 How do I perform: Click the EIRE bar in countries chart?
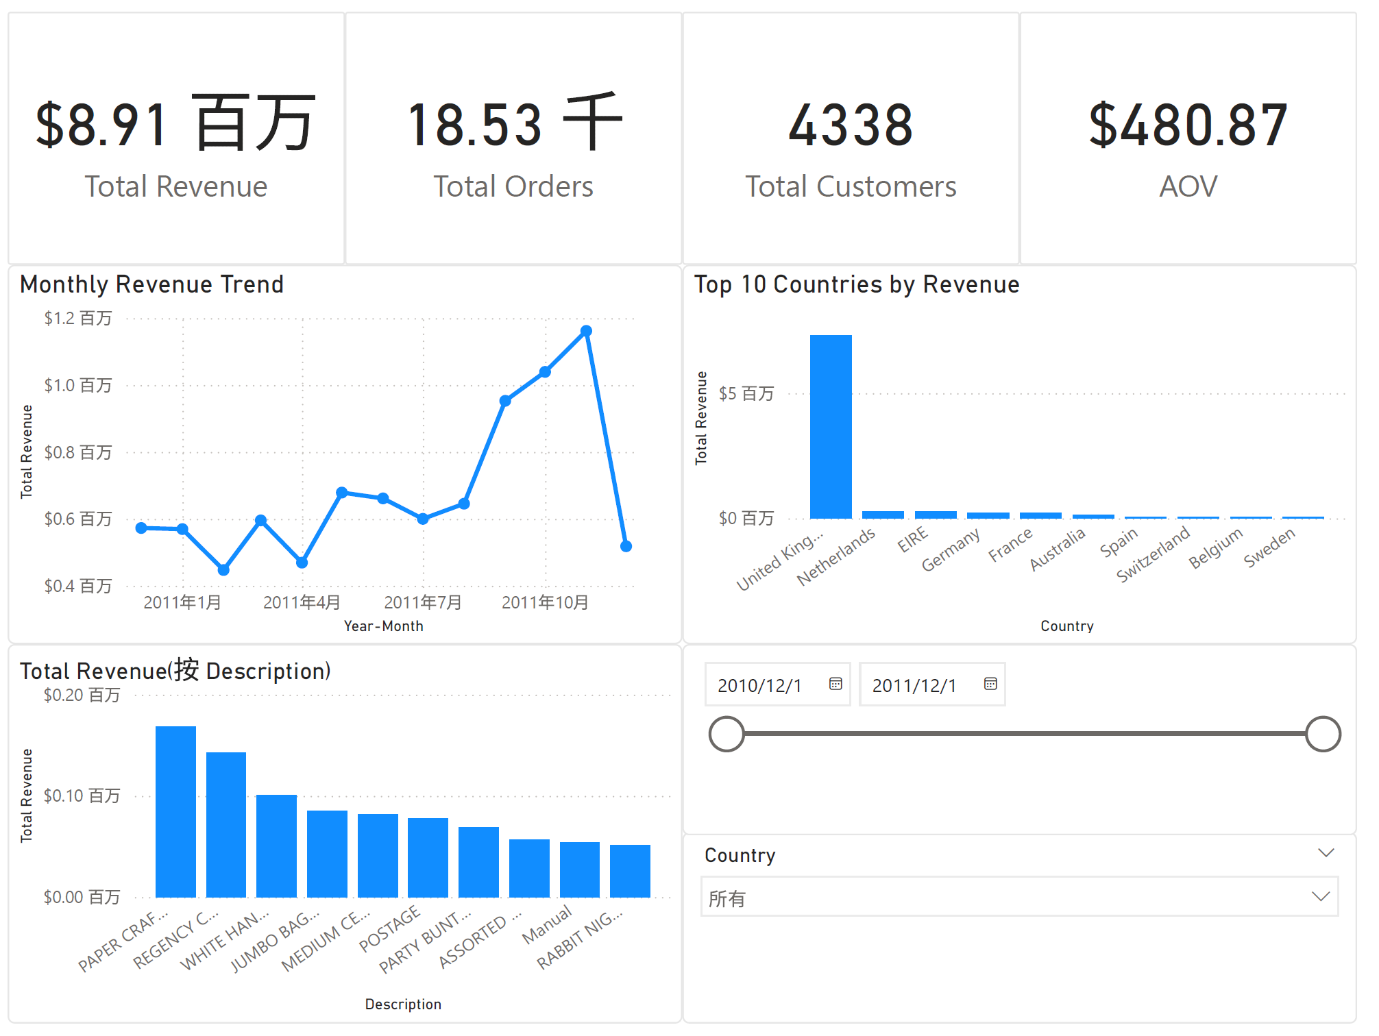click(936, 515)
